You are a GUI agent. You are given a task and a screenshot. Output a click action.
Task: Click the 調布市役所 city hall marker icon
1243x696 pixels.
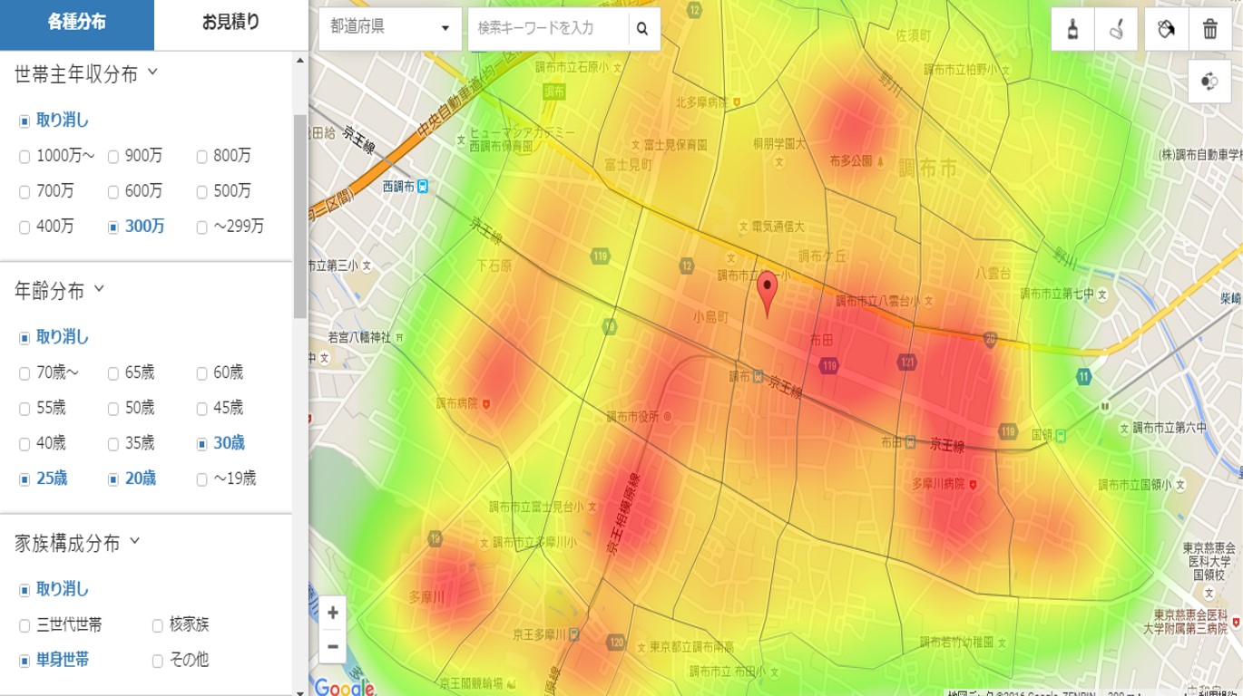click(x=667, y=417)
